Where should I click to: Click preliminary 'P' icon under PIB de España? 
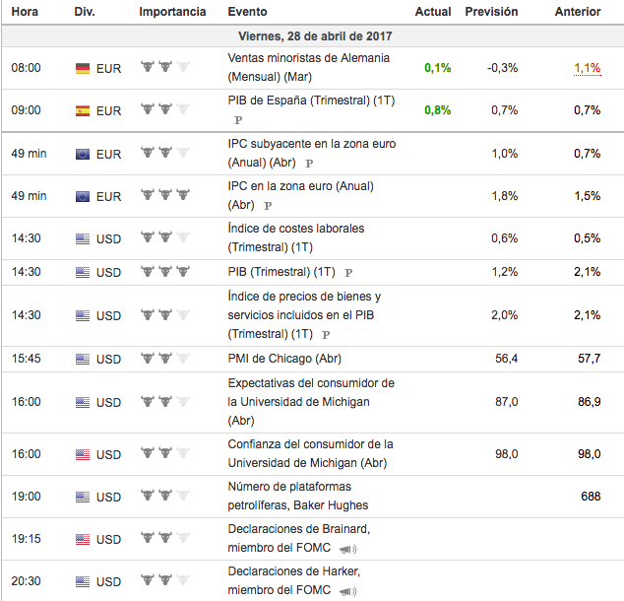236,120
